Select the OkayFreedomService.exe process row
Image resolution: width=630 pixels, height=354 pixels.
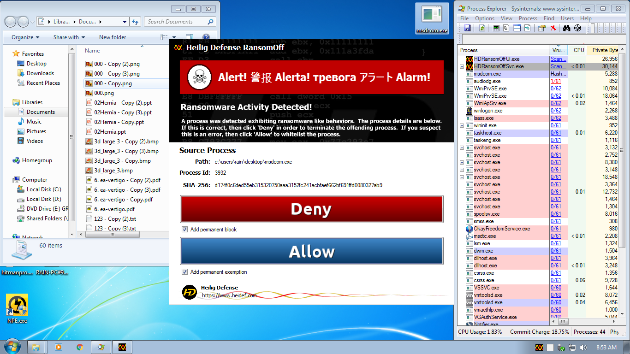coord(539,229)
